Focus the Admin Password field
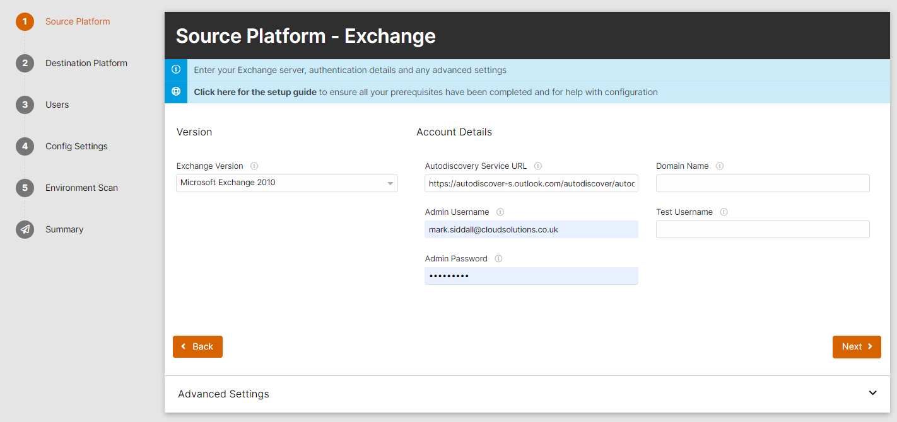This screenshot has height=422, width=897. [531, 276]
